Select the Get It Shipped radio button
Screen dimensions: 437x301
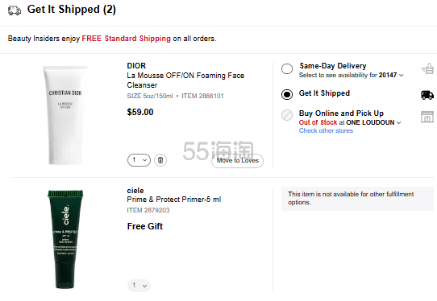coord(287,94)
